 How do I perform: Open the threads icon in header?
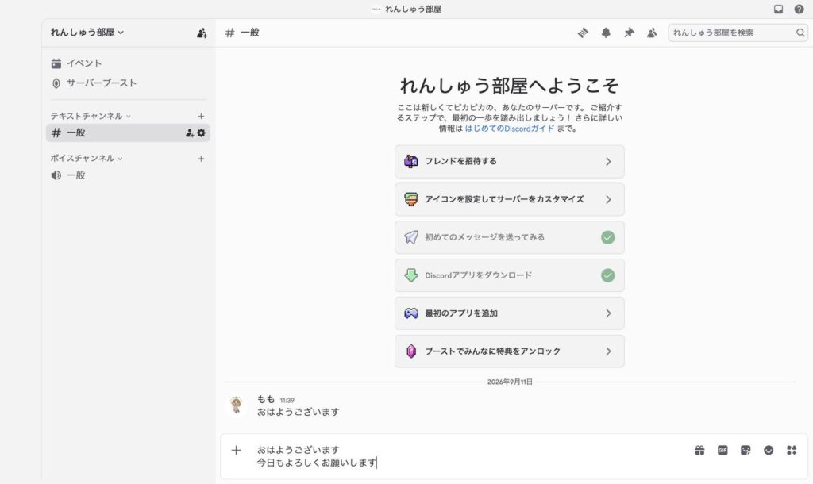583,33
